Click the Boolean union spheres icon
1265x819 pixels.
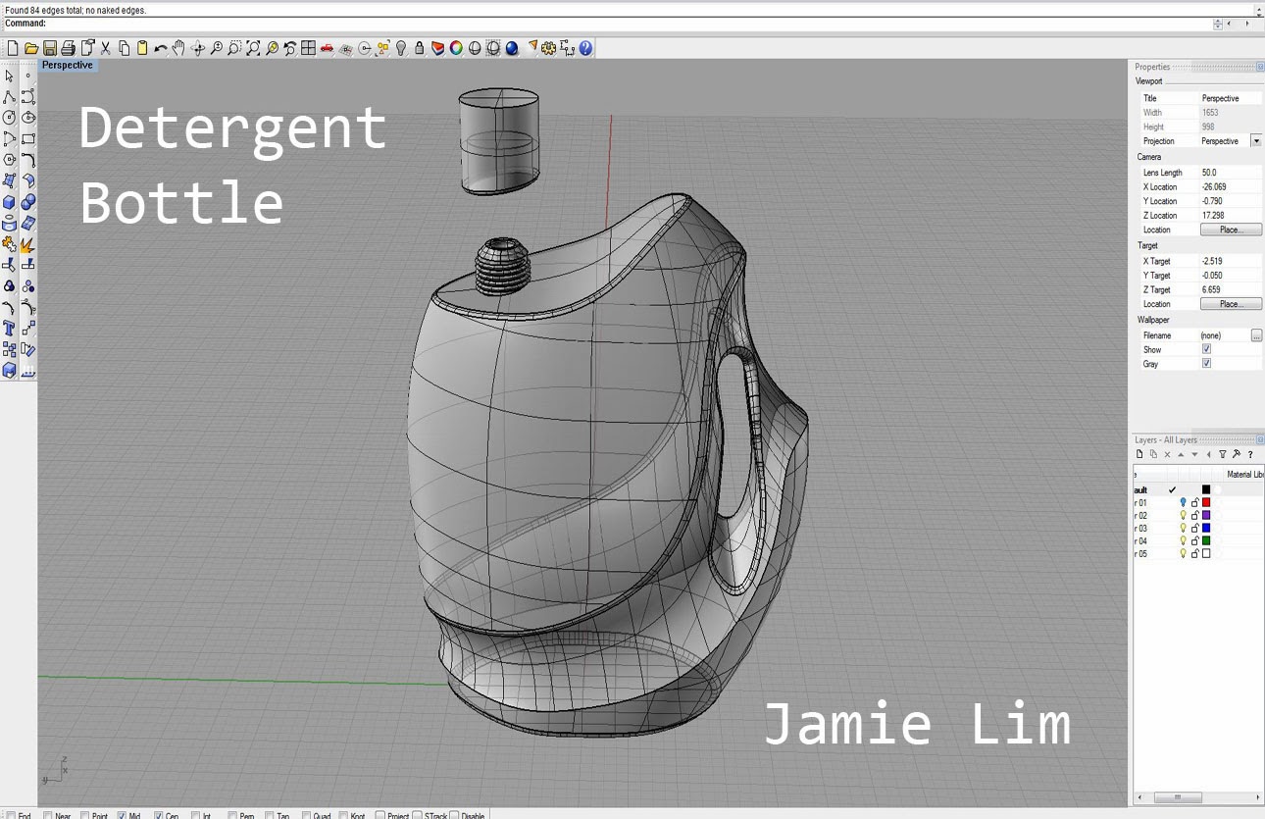pyautogui.click(x=28, y=202)
